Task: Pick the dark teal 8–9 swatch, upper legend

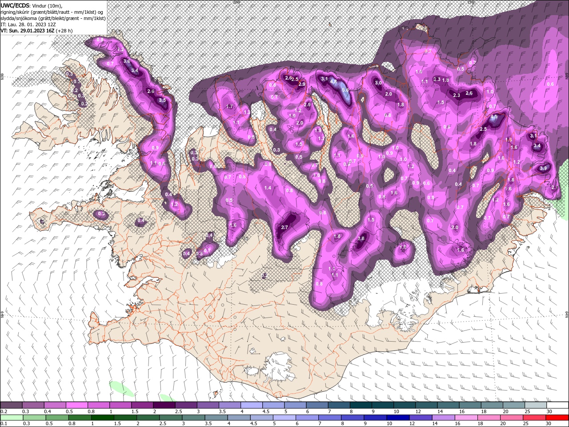Action: coord(361,405)
